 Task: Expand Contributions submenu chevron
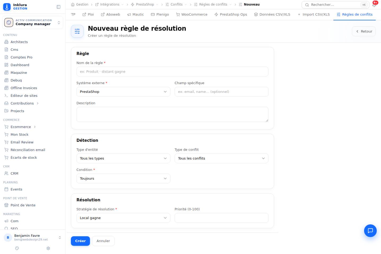[38, 103]
